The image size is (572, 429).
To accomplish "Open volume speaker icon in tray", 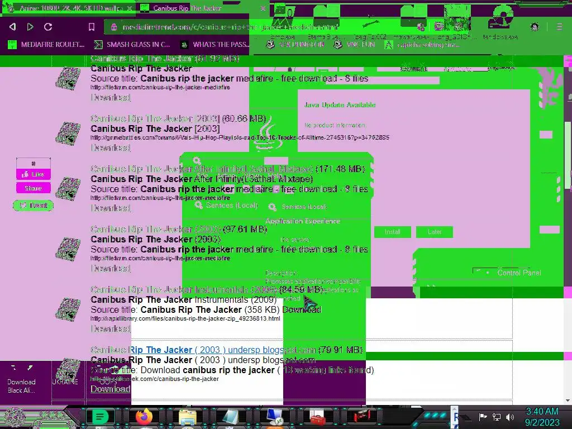I will pos(509,417).
